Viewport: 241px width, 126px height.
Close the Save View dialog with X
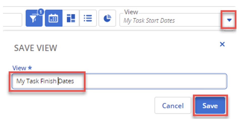coord(222,44)
